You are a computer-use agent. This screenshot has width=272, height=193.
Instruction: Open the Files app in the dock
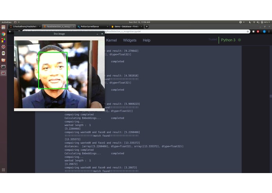(x=3, y=27)
